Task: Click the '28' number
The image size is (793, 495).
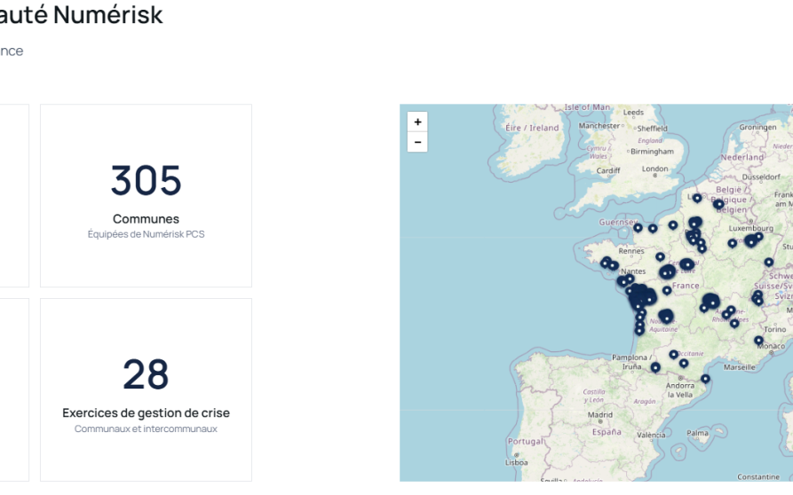Action: tap(147, 374)
